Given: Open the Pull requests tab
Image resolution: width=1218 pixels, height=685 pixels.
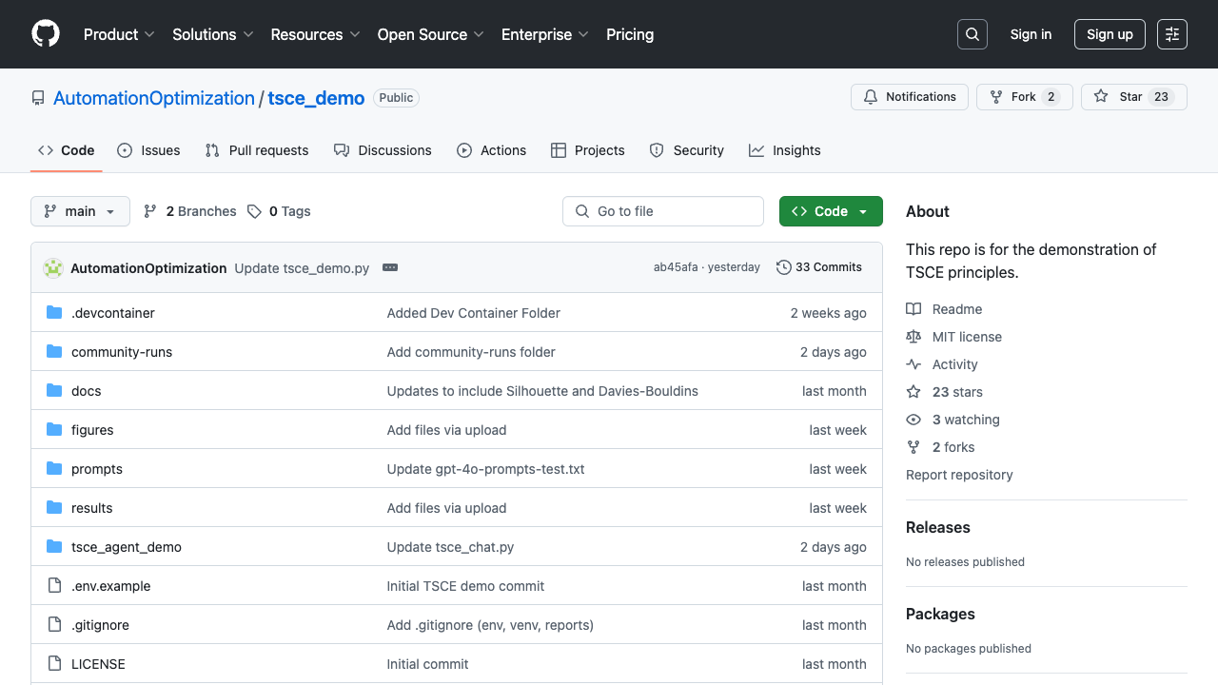Looking at the screenshot, I should click(x=257, y=150).
